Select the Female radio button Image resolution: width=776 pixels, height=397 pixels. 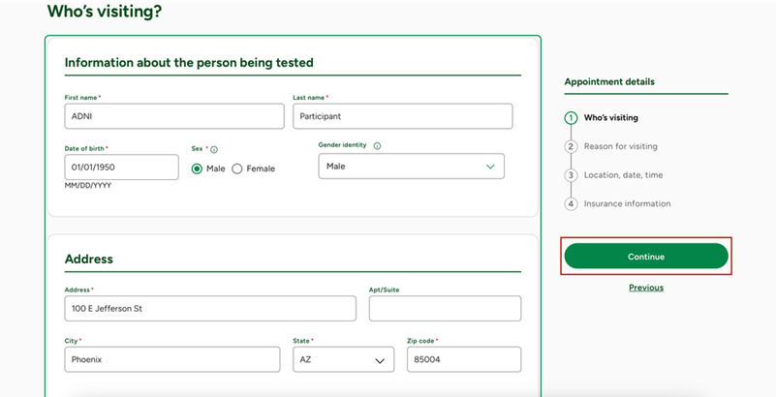click(x=237, y=168)
